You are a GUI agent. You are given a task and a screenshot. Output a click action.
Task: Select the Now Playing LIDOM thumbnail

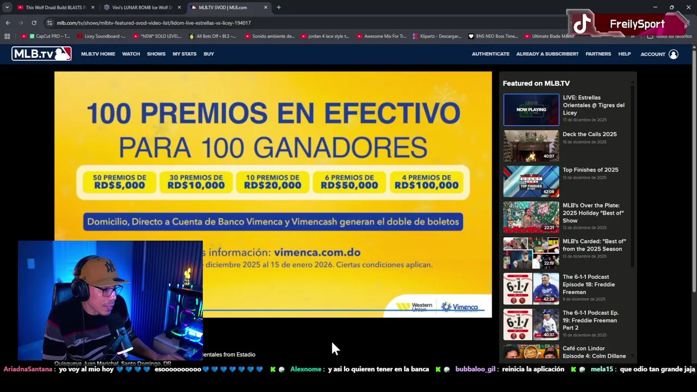click(x=531, y=109)
